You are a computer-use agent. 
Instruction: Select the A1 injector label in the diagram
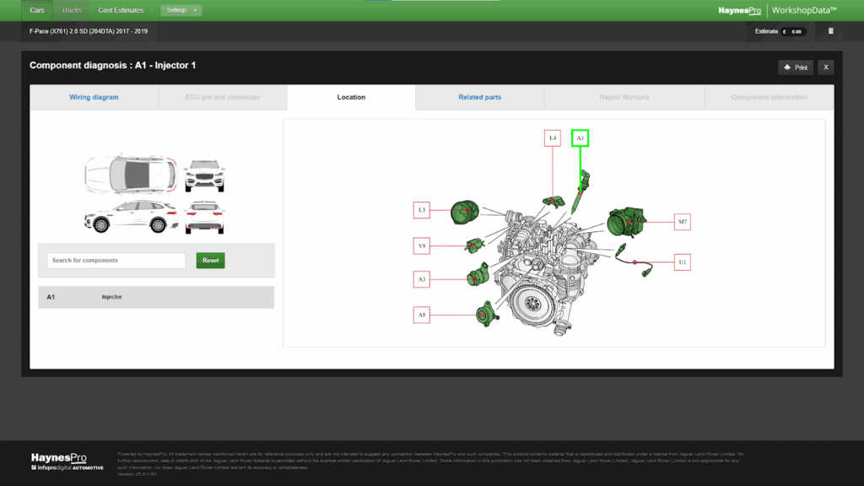coord(580,137)
